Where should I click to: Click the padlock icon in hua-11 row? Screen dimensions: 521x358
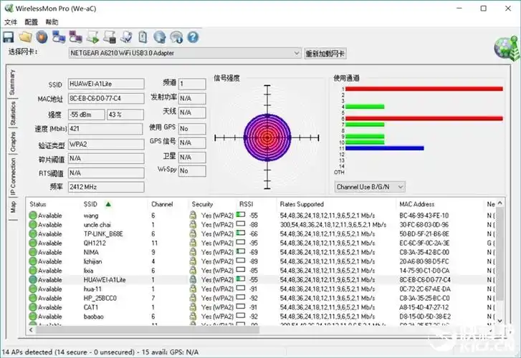click(193, 289)
